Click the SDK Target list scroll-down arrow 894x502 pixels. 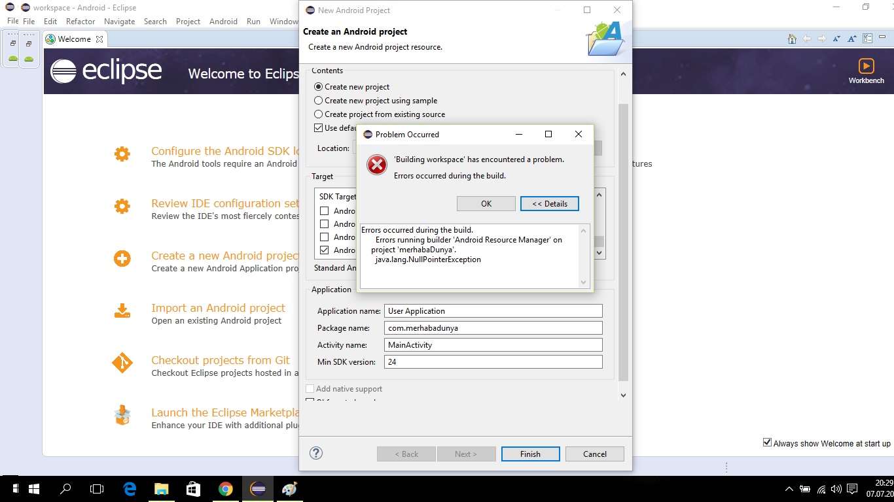click(599, 252)
